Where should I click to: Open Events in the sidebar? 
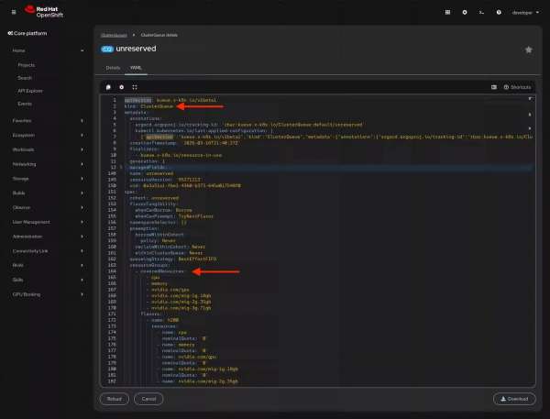[25, 104]
